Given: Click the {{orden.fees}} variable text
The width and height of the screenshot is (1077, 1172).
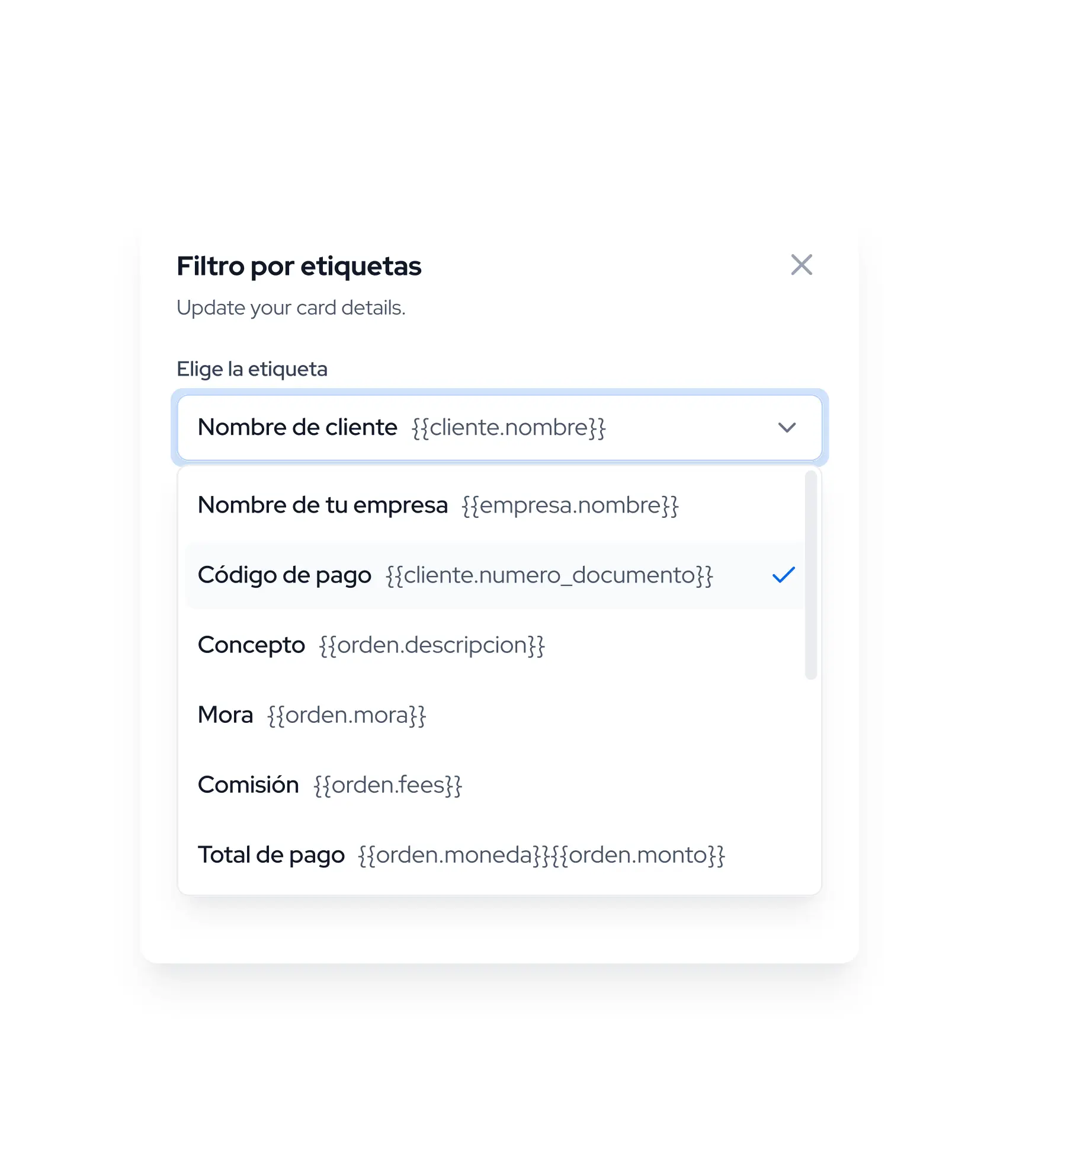Looking at the screenshot, I should (387, 786).
